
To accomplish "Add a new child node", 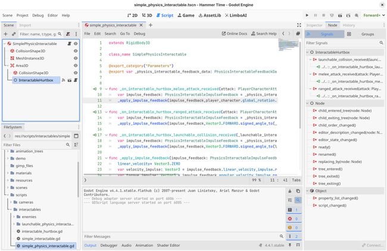I will click(x=5, y=34).
